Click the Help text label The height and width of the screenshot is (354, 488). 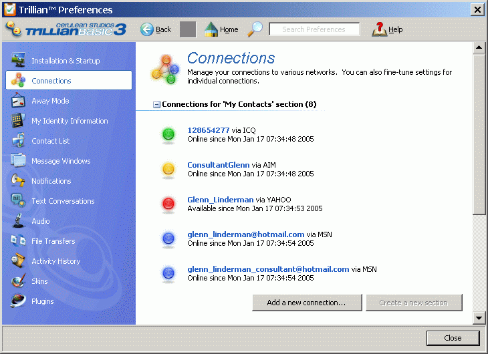pyautogui.click(x=396, y=29)
